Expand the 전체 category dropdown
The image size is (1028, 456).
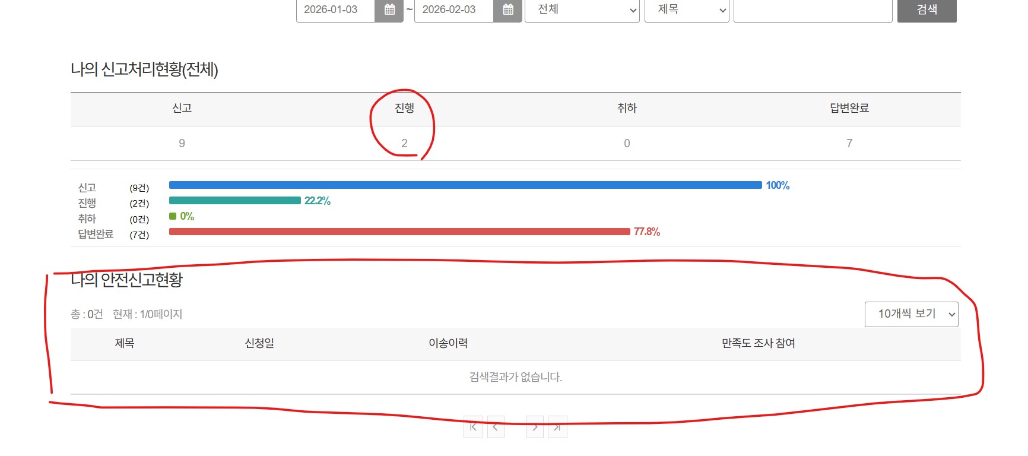(x=582, y=9)
